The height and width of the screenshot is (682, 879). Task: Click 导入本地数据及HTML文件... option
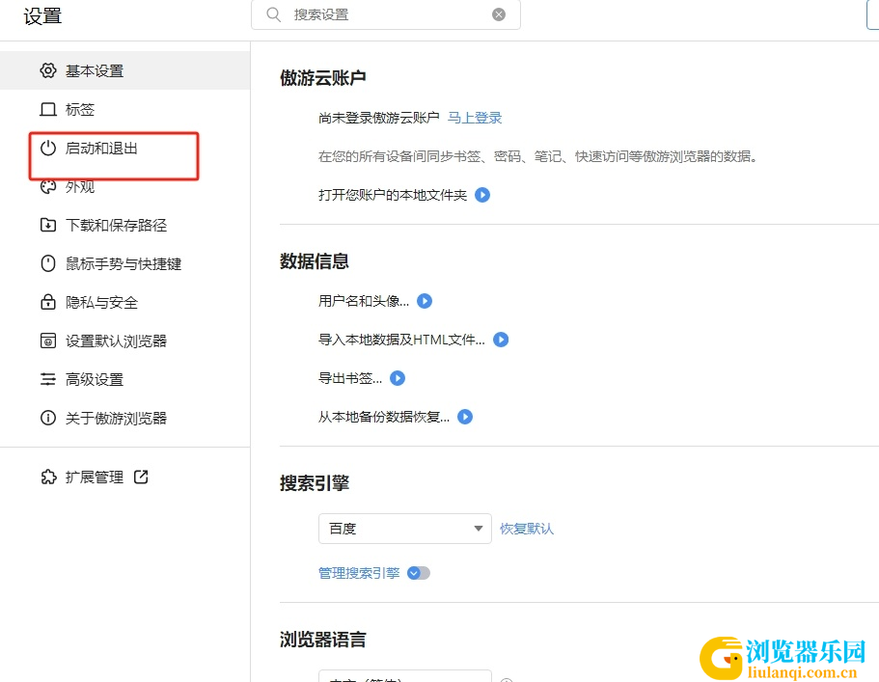pyautogui.click(x=402, y=340)
